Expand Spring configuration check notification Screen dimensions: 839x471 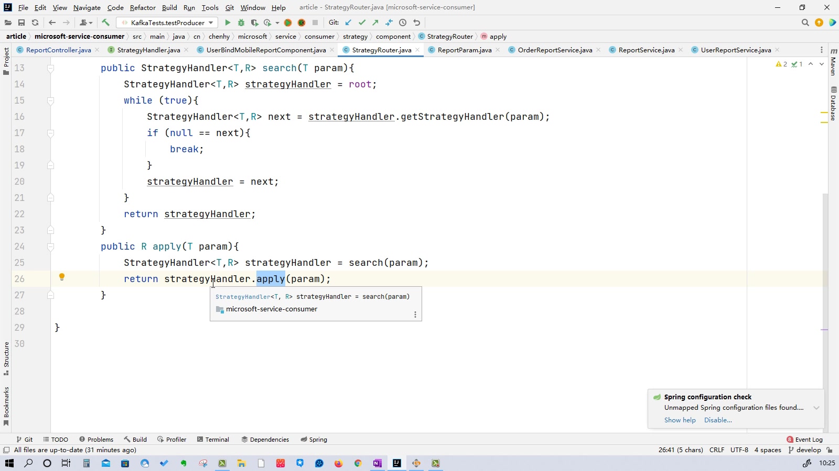pyautogui.click(x=816, y=408)
